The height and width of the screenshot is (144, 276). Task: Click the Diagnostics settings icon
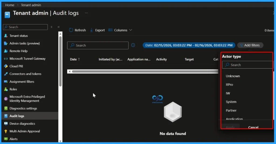[x=6, y=108]
